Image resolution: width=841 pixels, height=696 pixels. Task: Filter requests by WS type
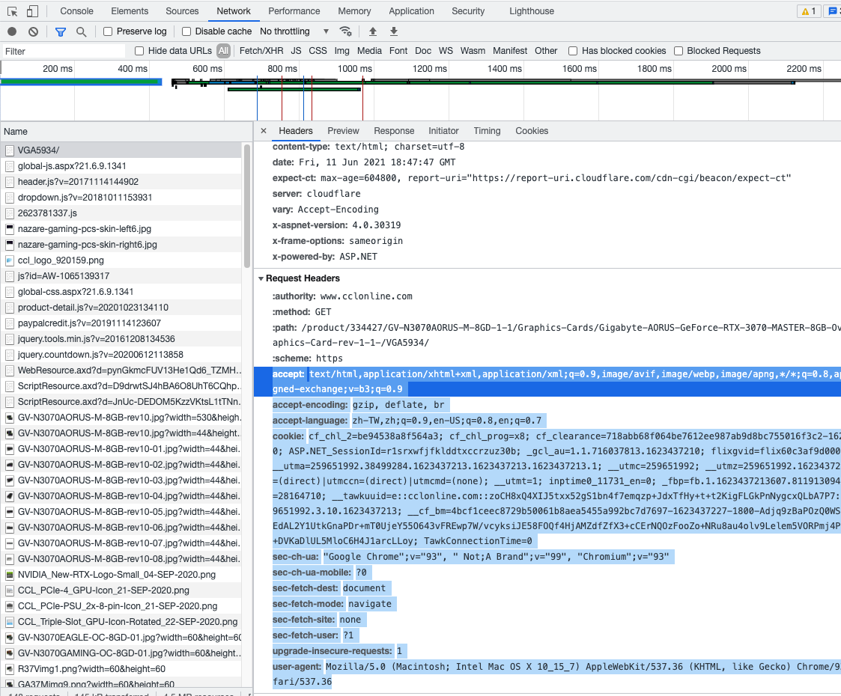coord(446,51)
